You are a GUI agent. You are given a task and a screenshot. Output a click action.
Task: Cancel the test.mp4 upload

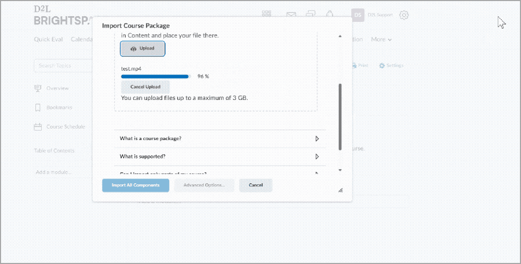tap(145, 87)
